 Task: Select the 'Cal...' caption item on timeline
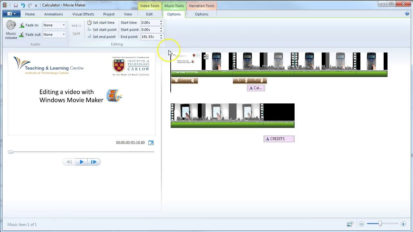coord(256,88)
